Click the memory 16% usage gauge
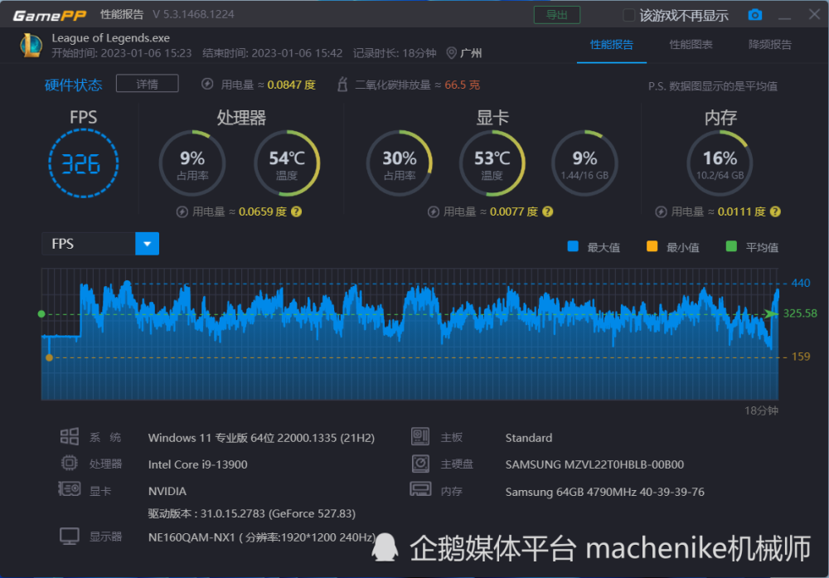This screenshot has width=829, height=578. coord(720,163)
